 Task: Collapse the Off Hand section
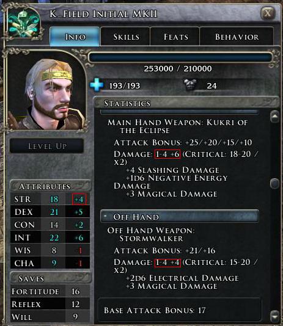106,217
